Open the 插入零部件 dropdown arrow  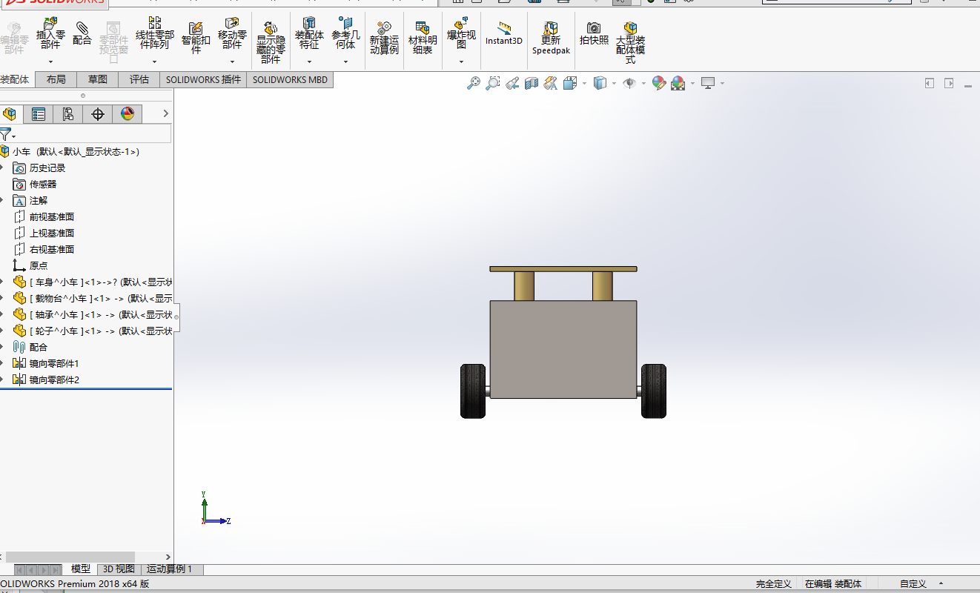50,62
